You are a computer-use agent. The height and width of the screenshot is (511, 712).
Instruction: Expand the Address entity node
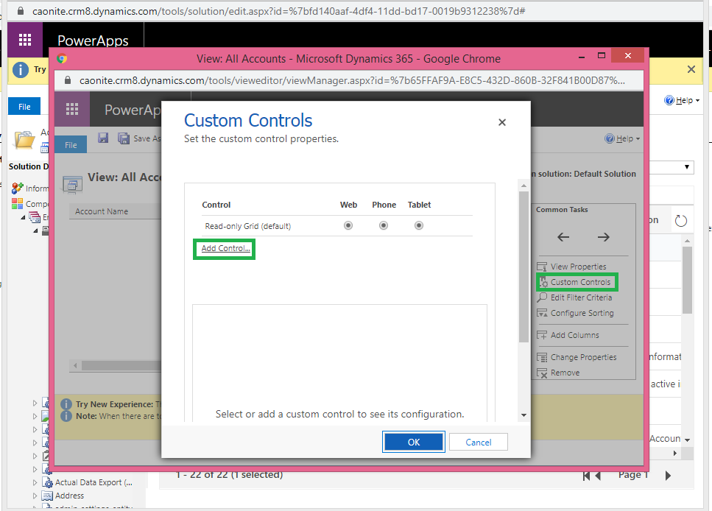click(35, 496)
